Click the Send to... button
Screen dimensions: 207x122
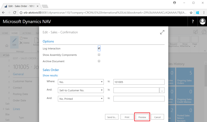112,117
